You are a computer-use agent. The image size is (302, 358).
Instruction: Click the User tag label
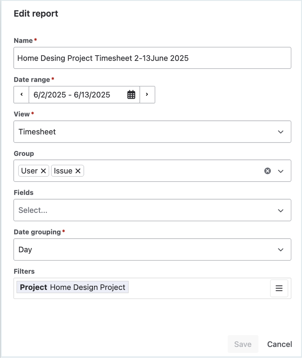pyautogui.click(x=29, y=171)
